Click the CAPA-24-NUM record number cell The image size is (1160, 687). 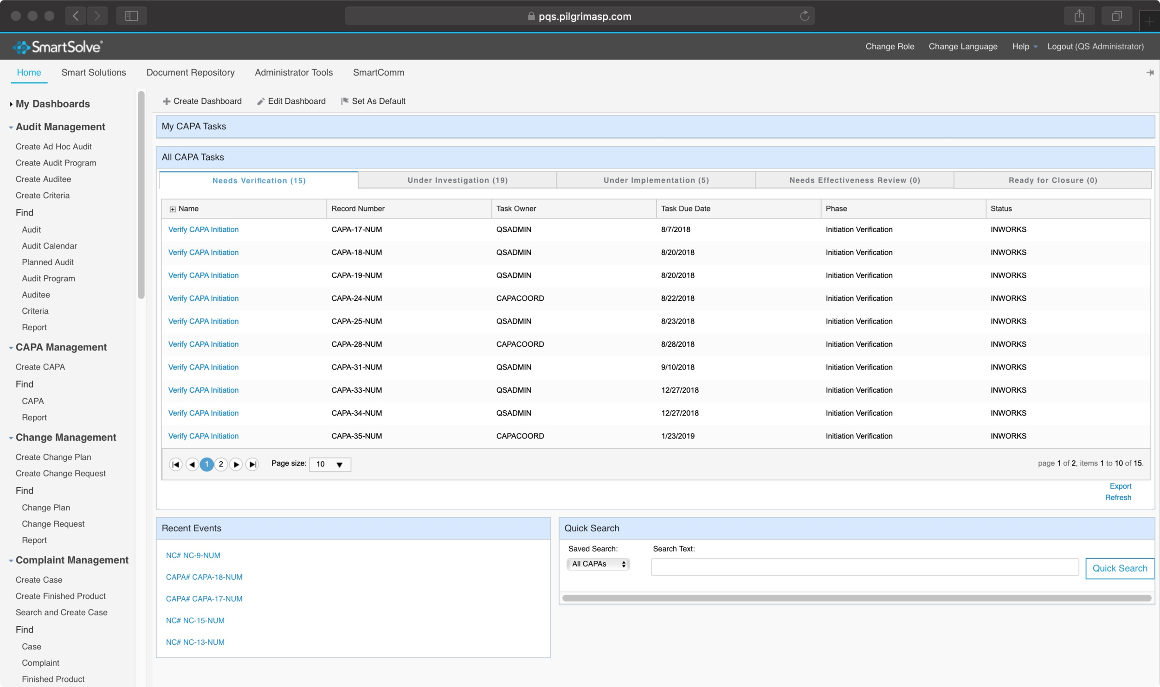coord(356,299)
